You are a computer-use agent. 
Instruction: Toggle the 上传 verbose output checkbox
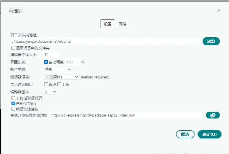59,84
